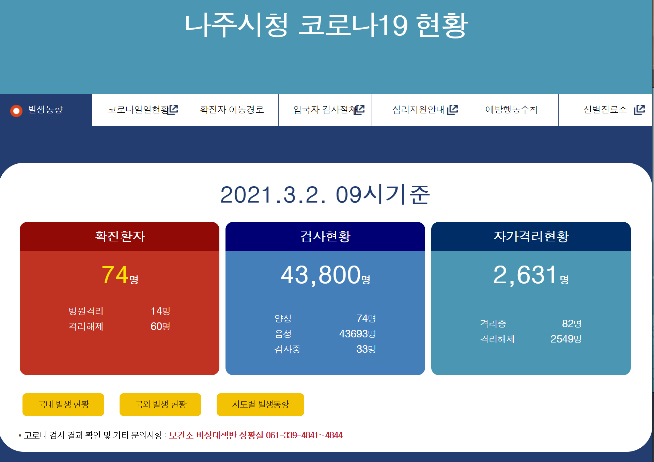Click external link icon beside 코로나일일현황
This screenshot has height=462, width=654.
pyautogui.click(x=174, y=109)
